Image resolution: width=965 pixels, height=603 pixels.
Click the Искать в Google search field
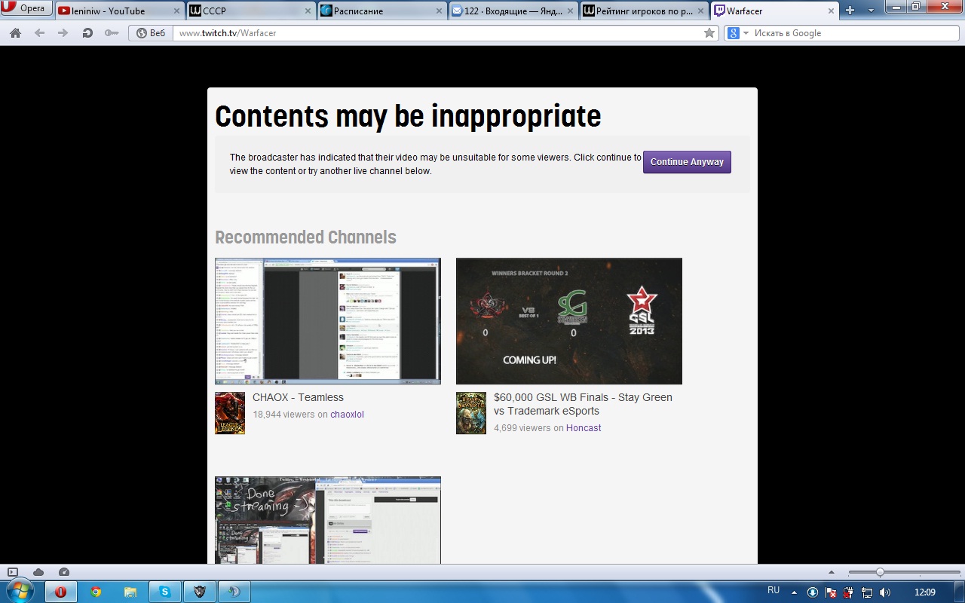[856, 33]
